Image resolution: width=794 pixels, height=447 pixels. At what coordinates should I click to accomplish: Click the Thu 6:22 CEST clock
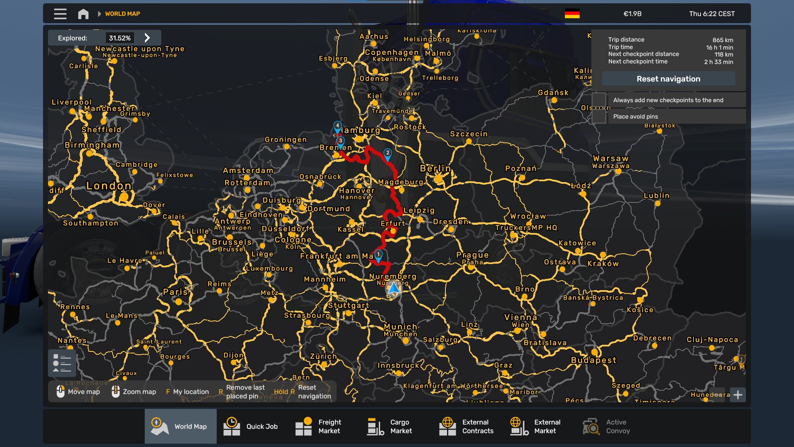click(712, 14)
